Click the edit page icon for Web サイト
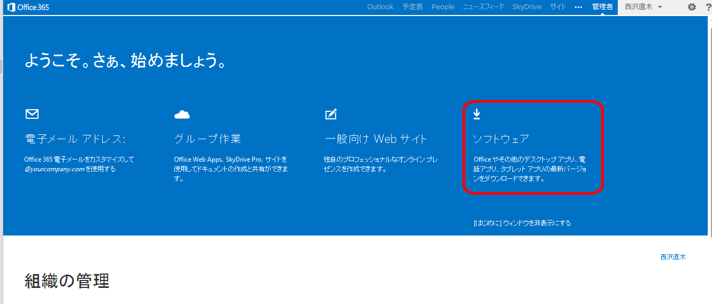The height and width of the screenshot is (304, 712). (331, 114)
